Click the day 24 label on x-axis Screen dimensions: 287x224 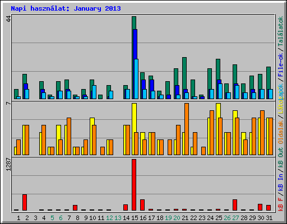[x=210, y=218]
